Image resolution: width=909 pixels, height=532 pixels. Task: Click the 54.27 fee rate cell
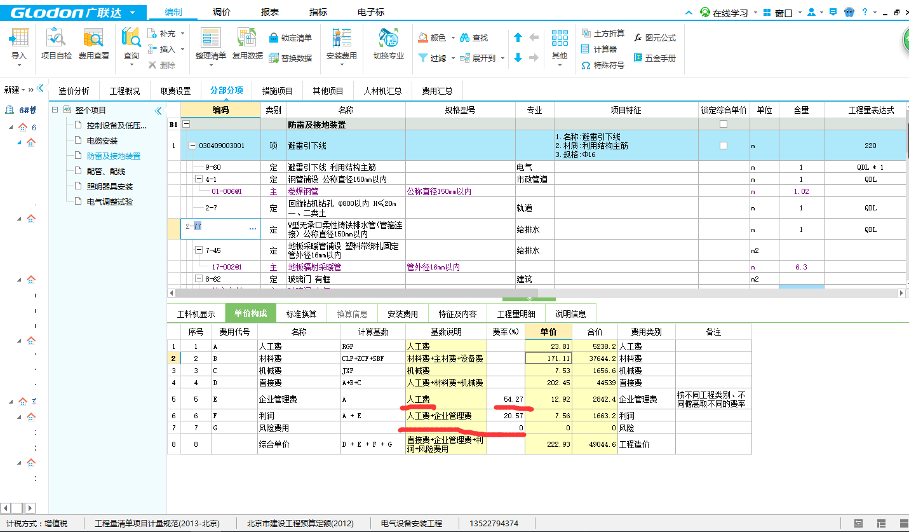[506, 399]
